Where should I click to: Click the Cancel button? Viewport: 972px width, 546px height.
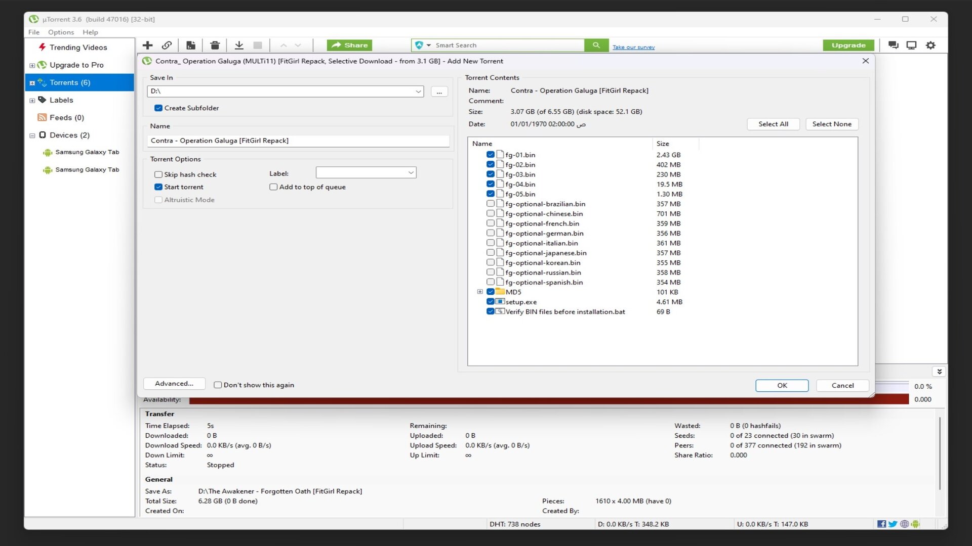[842, 386]
